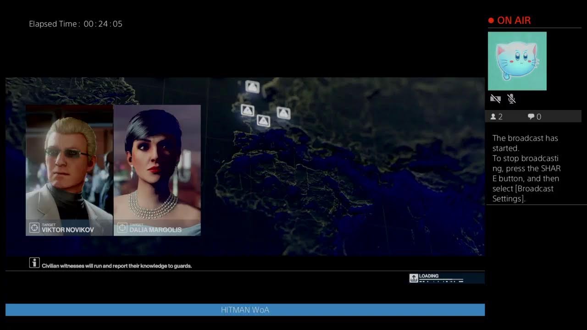Image resolution: width=587 pixels, height=330 pixels.
Task: Click the HITMAN WoA title bar
Action: pos(245,310)
